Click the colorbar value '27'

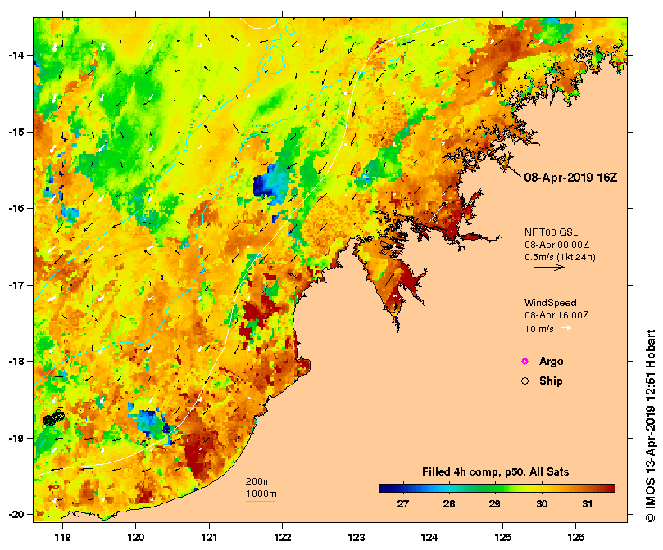[x=403, y=503]
